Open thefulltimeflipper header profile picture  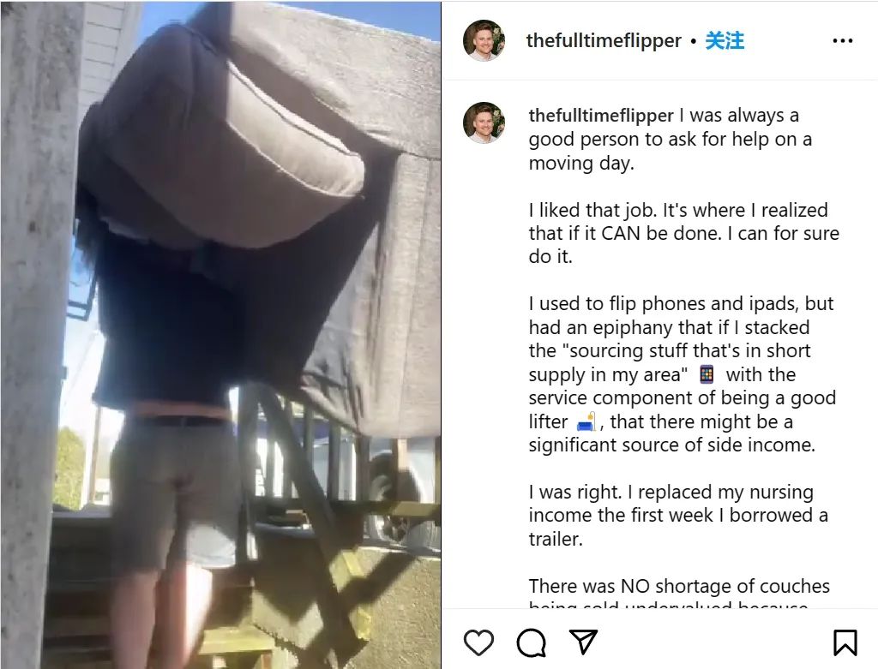tap(484, 40)
